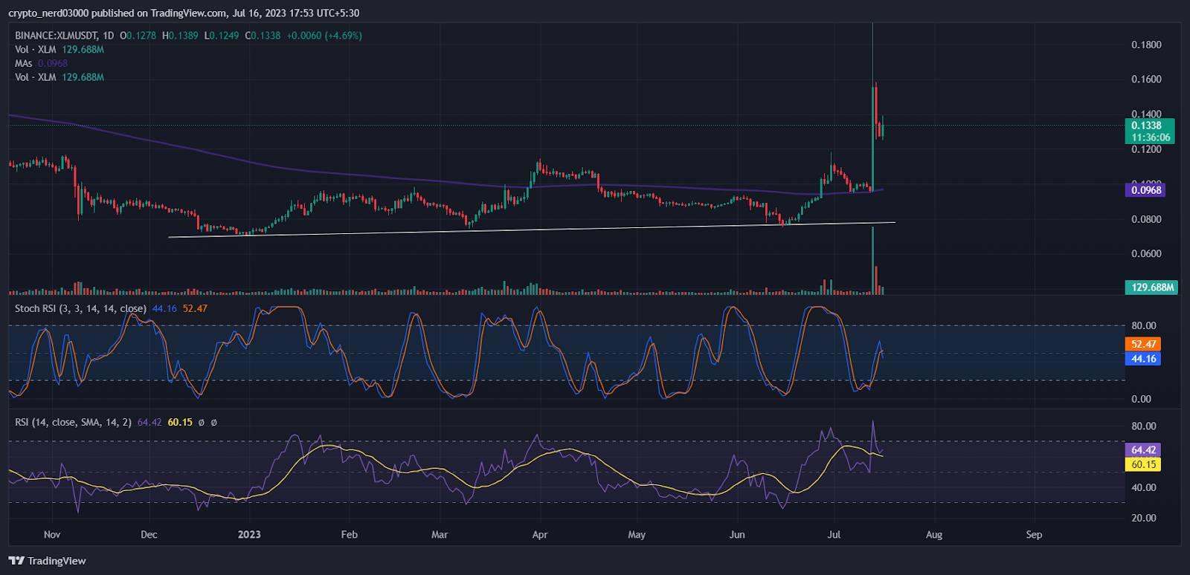Click the blue 44.16 Stoch RSI axis tag
The image size is (1190, 575).
[x=1143, y=359]
